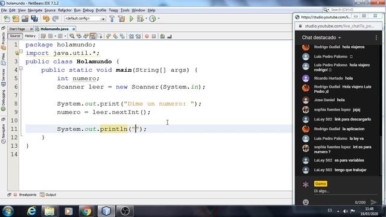Click the Windows Start button

point(8,211)
